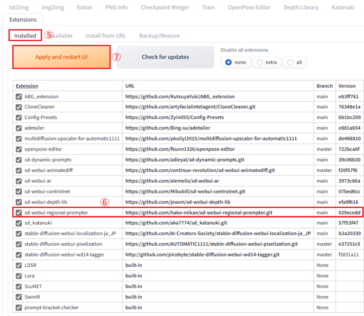Disable the Lora built-in extension checkbox

(x=18, y=276)
